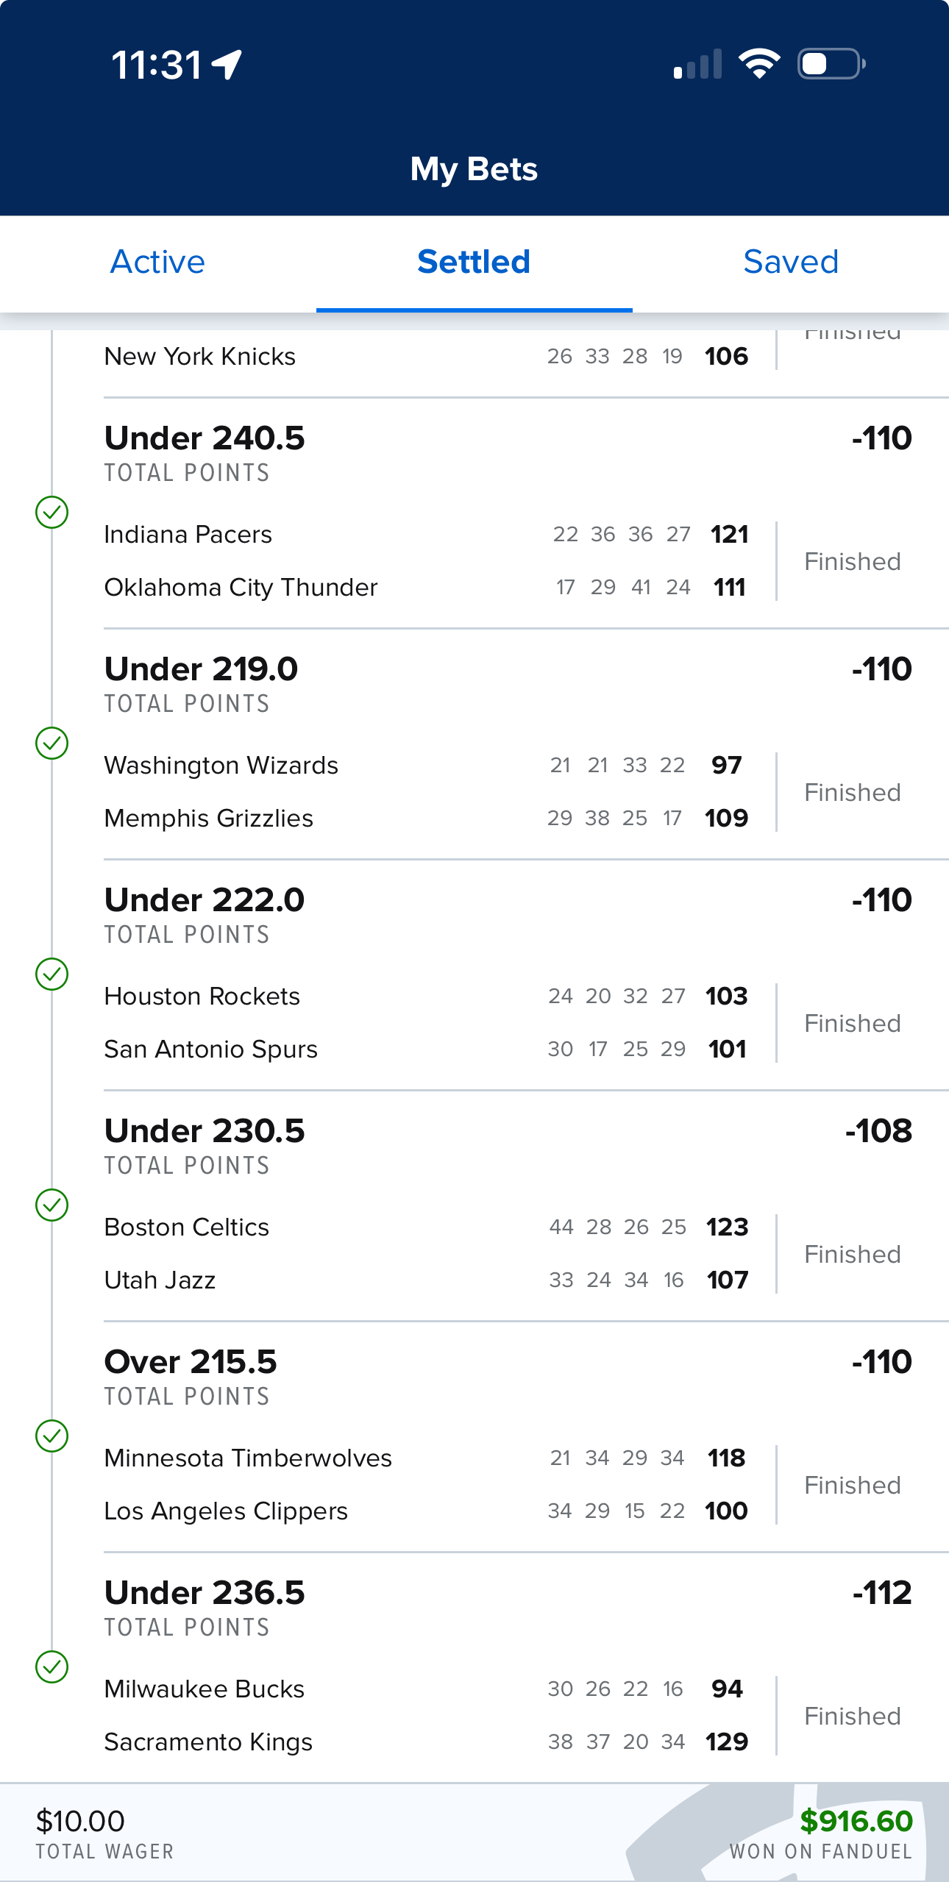Tap the green check icon beside Under 240.5
This screenshot has height=1882, width=949.
(52, 512)
